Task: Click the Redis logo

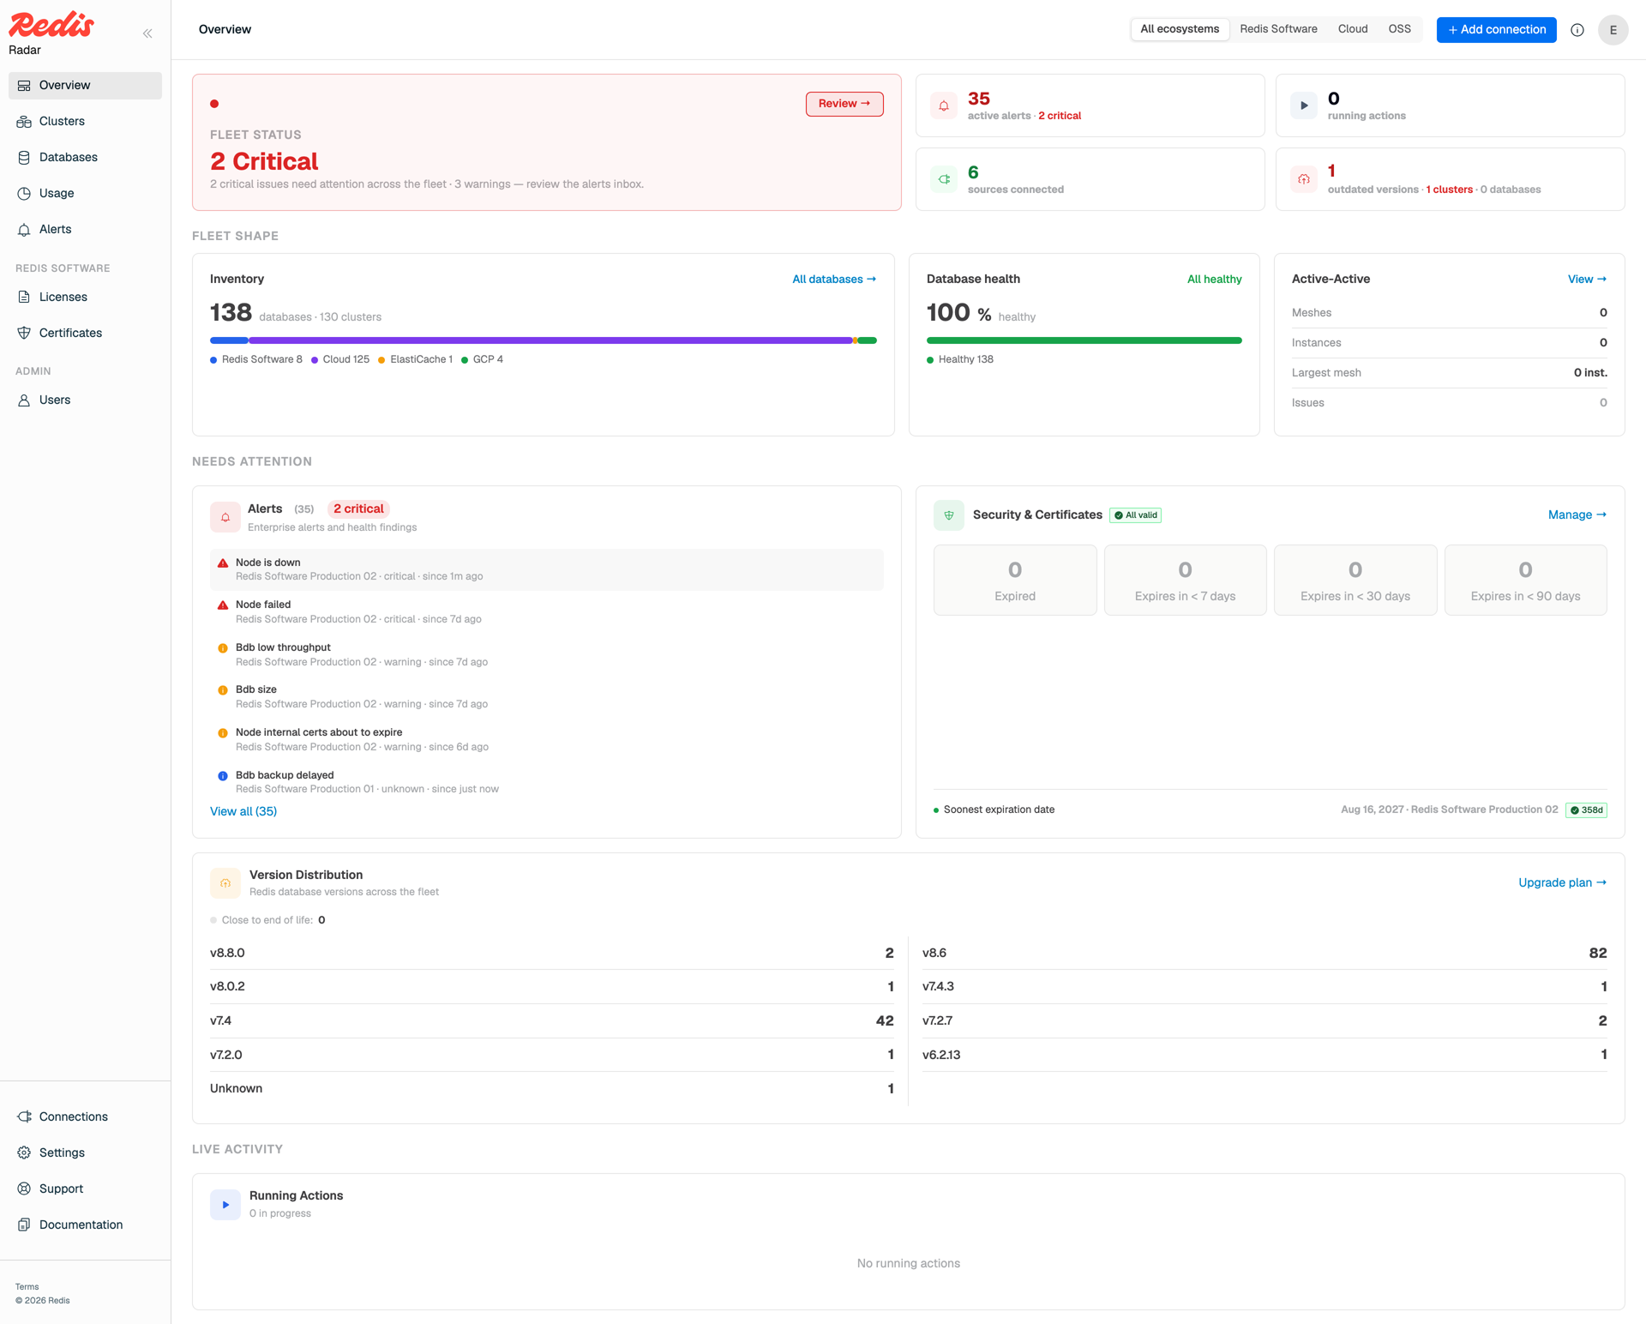Action: coord(51,25)
